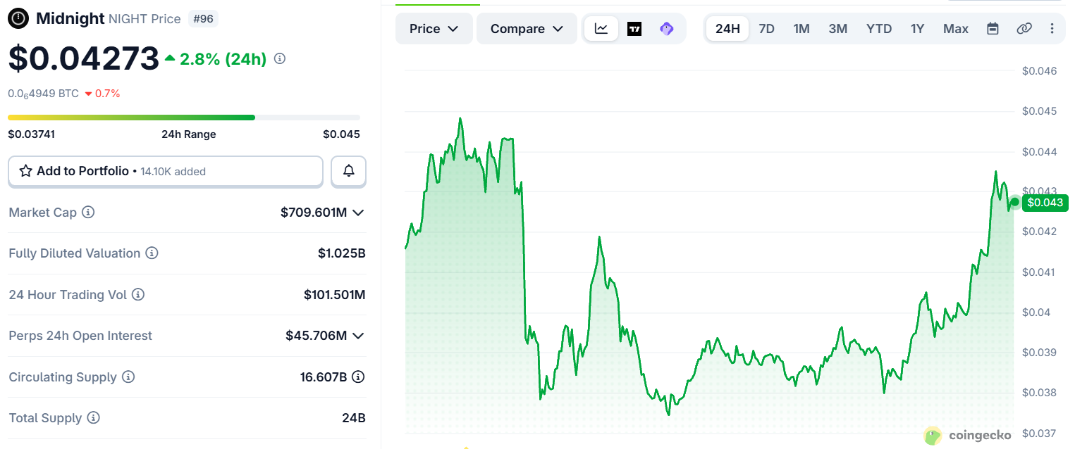Click the 2.8% (24h) change text
Viewport: 1075px width, 449px height.
click(x=216, y=59)
